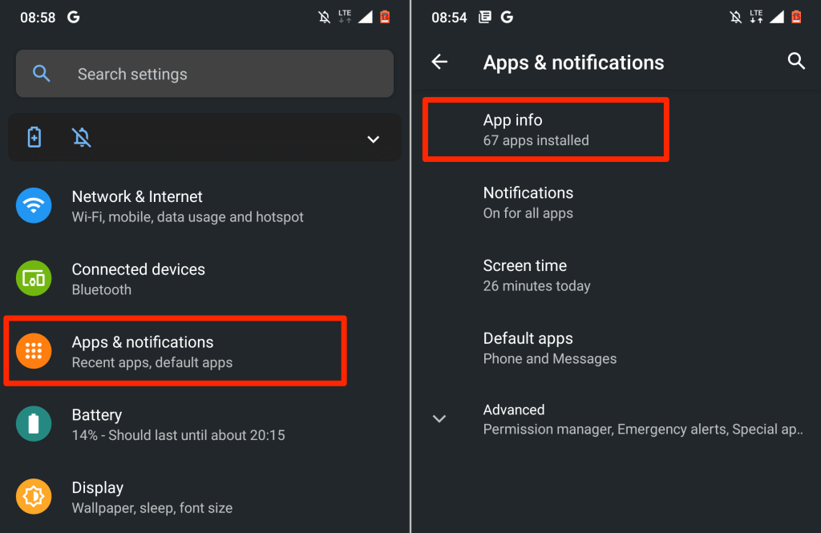Viewport: 821px width, 533px height.
Task: Tap the battery saver suggestion icon
Action: coord(34,138)
